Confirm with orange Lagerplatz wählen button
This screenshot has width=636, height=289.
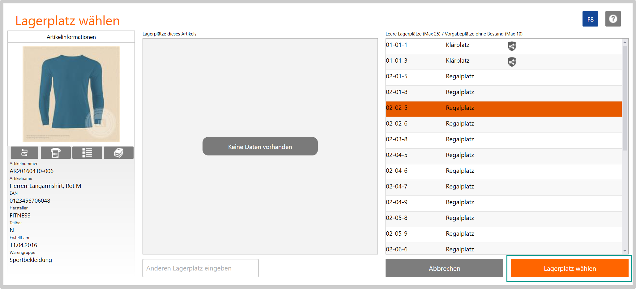[570, 268]
